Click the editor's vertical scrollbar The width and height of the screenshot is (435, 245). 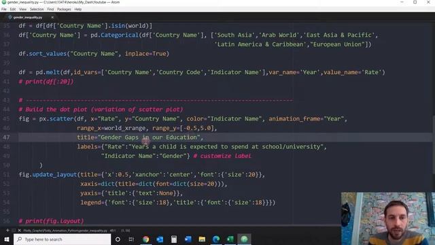pos(434,144)
